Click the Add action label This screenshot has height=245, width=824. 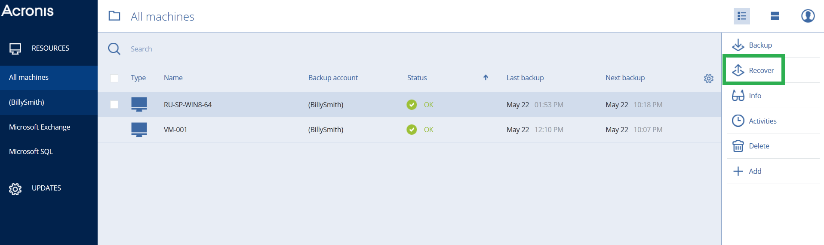click(755, 171)
